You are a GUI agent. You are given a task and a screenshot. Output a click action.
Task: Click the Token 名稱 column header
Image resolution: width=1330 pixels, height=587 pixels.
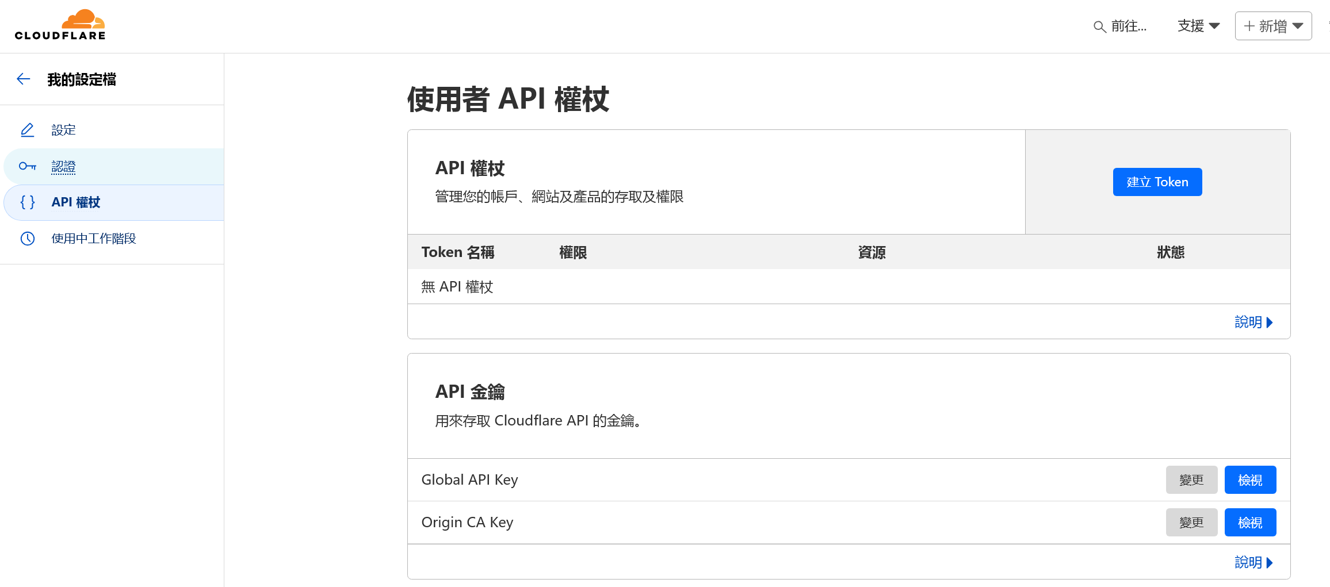(458, 252)
